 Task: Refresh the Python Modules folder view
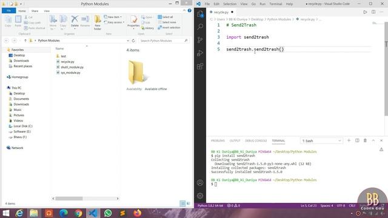pos(133,41)
